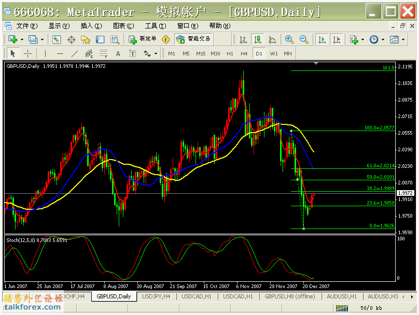
Task: Draw a vertical line tool
Action: 46,53
